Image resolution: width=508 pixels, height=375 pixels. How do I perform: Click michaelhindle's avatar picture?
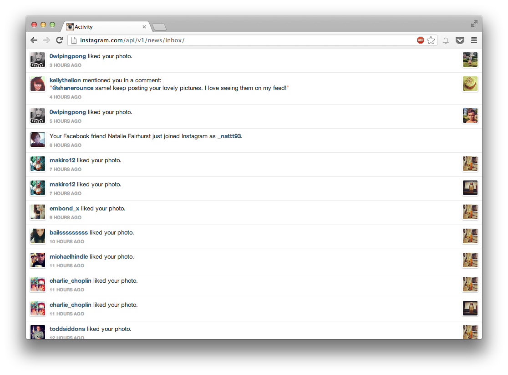pyautogui.click(x=38, y=260)
